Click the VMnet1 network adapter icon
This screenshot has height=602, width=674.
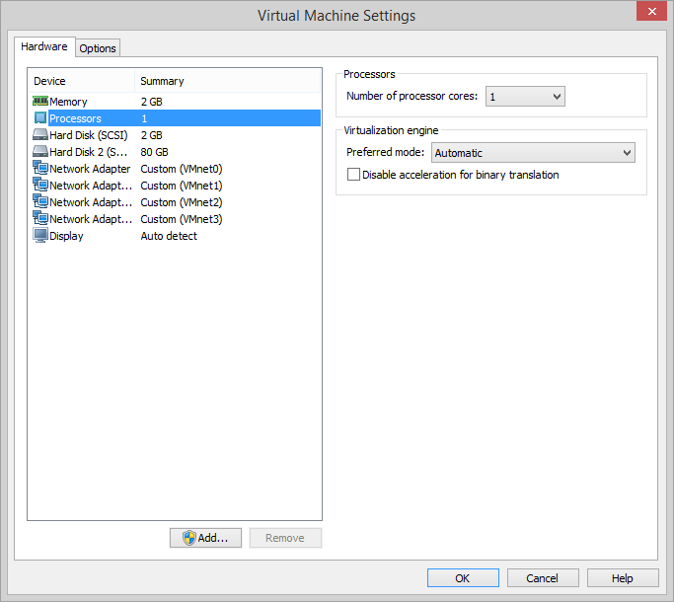pyautogui.click(x=40, y=185)
